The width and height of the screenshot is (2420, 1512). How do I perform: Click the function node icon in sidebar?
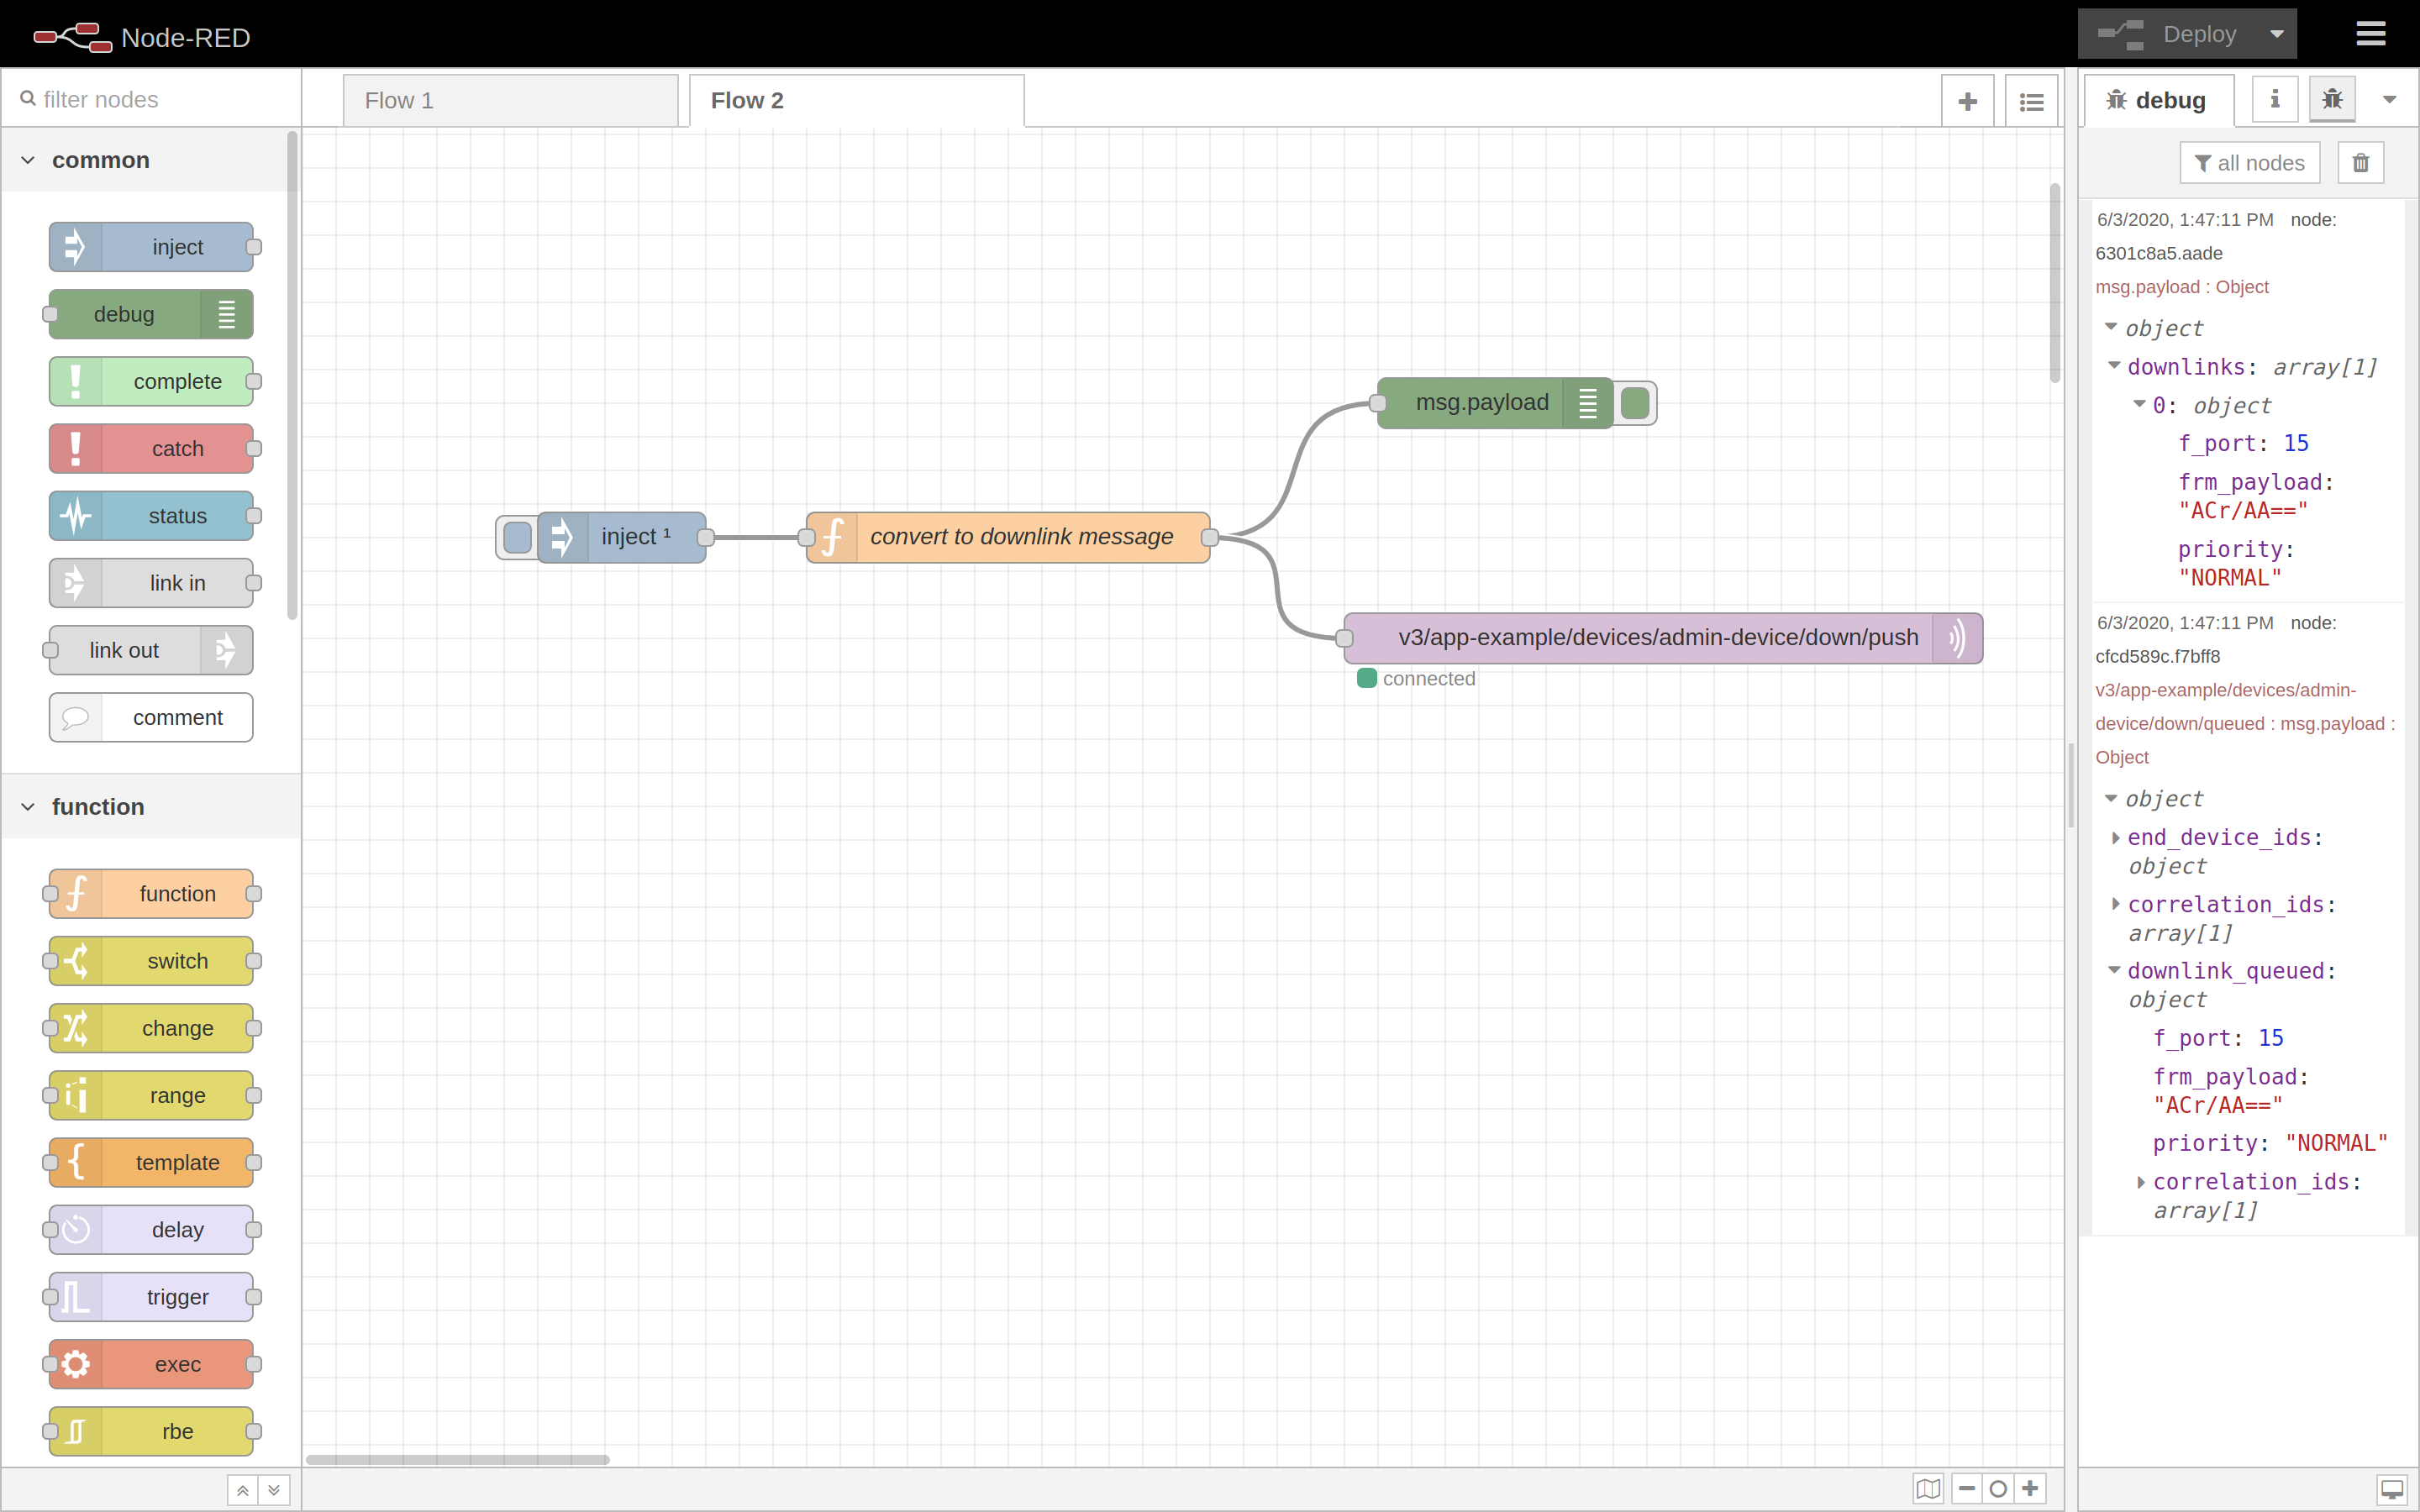coord(76,894)
